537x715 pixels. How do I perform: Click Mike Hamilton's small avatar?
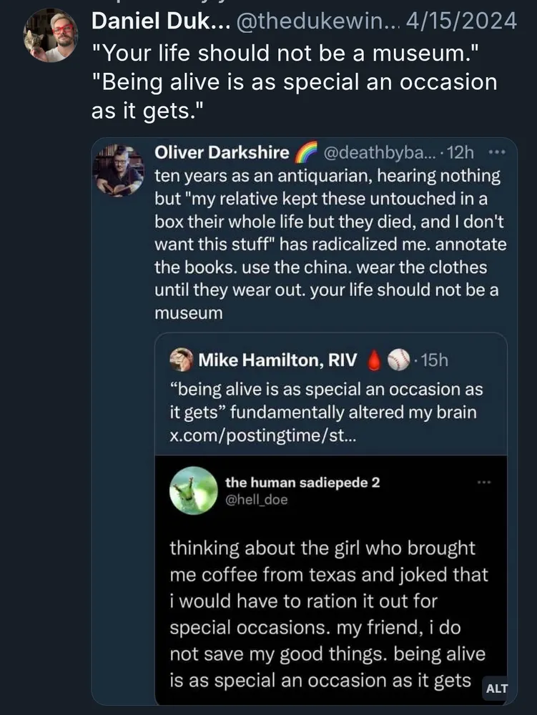click(x=182, y=360)
